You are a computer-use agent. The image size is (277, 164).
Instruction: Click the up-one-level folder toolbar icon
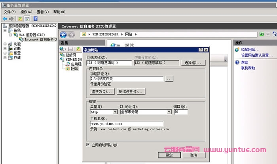pyautogui.click(x=21, y=19)
